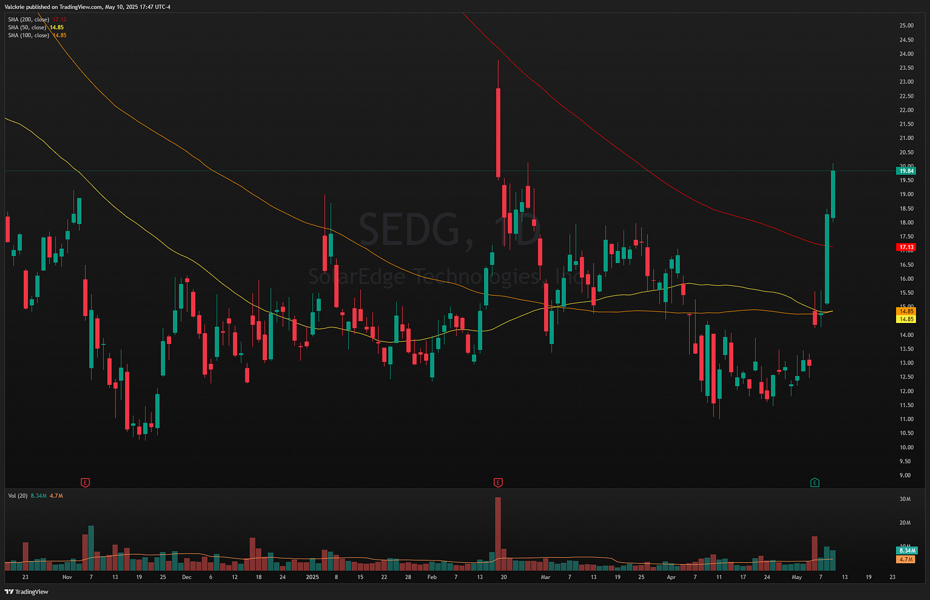Click the yellow 14.85 value in SMA 50 legend
Image resolution: width=930 pixels, height=600 pixels.
[57, 27]
